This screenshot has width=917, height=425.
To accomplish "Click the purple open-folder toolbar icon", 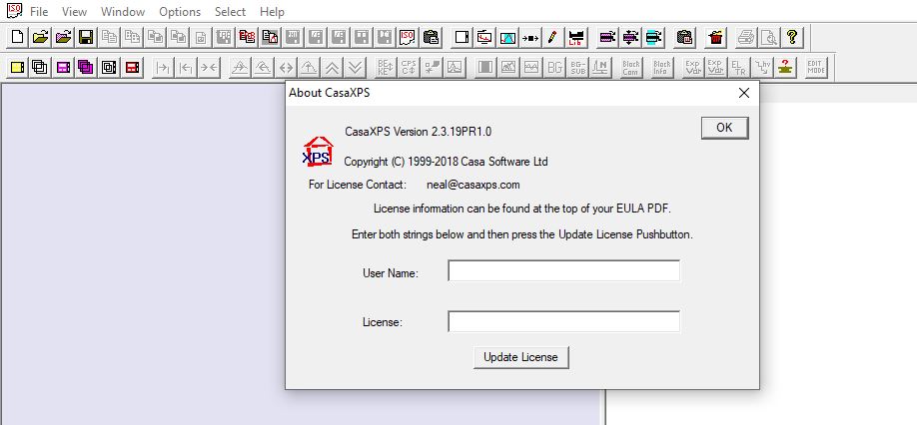I will (63, 37).
